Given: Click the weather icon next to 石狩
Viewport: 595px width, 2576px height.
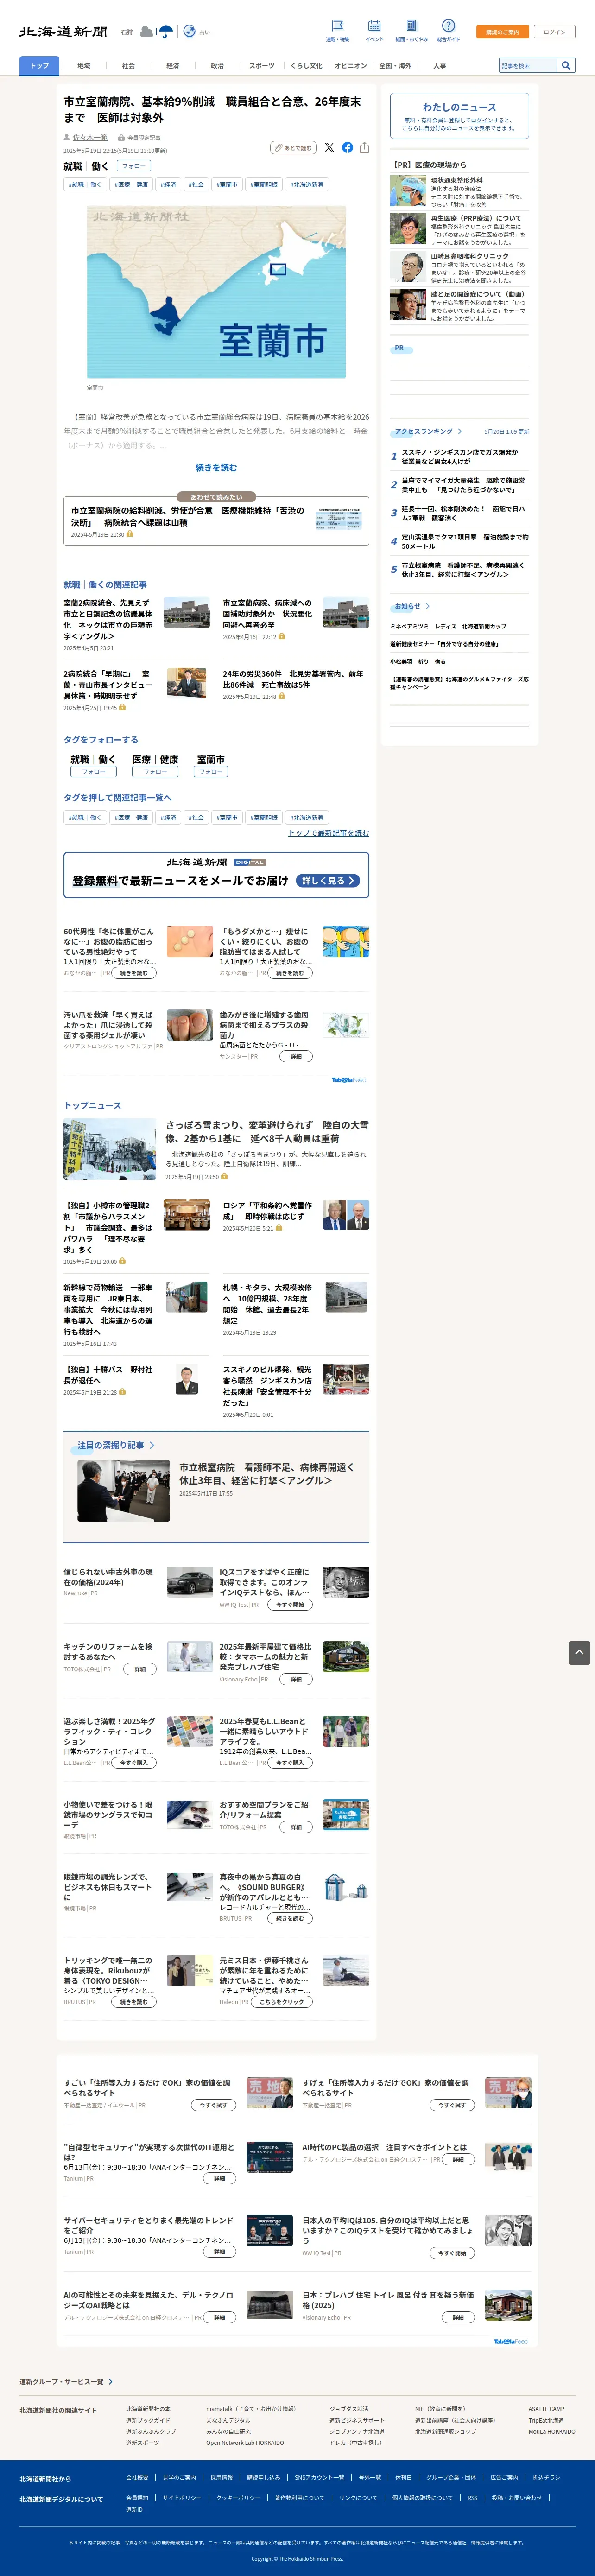Looking at the screenshot, I should [x=157, y=32].
